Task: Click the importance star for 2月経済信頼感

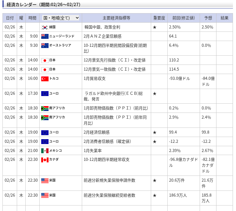Action: [154, 132]
